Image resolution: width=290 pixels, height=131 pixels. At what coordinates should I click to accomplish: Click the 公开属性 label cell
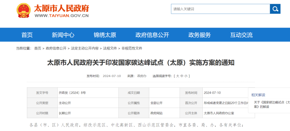coord(134,103)
